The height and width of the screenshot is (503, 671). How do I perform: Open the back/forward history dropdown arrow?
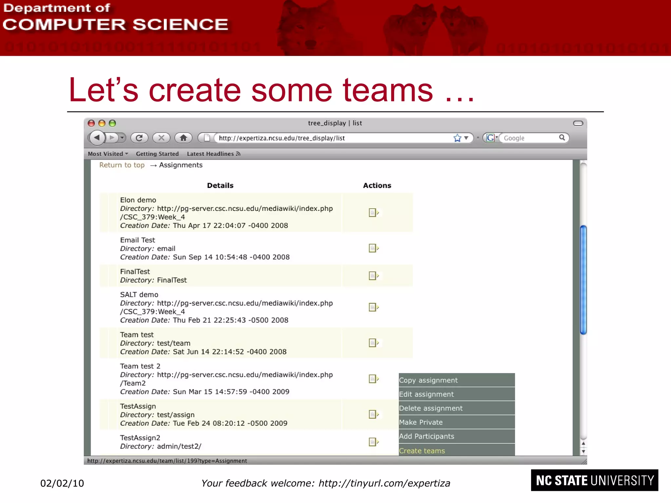(122, 138)
